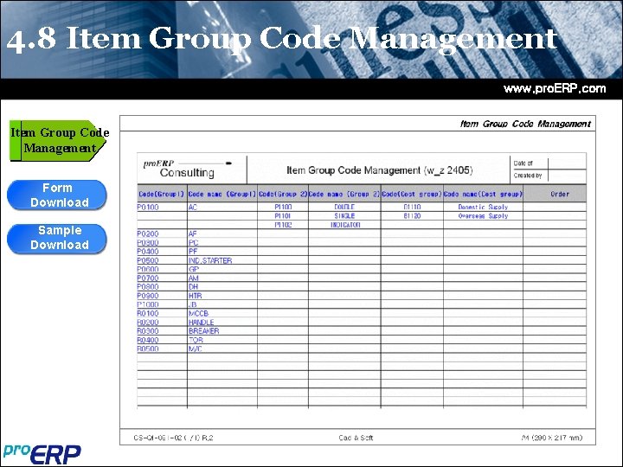The width and height of the screenshot is (623, 467).
Task: Click the SINGLE code name cell
Action: pyautogui.click(x=344, y=216)
